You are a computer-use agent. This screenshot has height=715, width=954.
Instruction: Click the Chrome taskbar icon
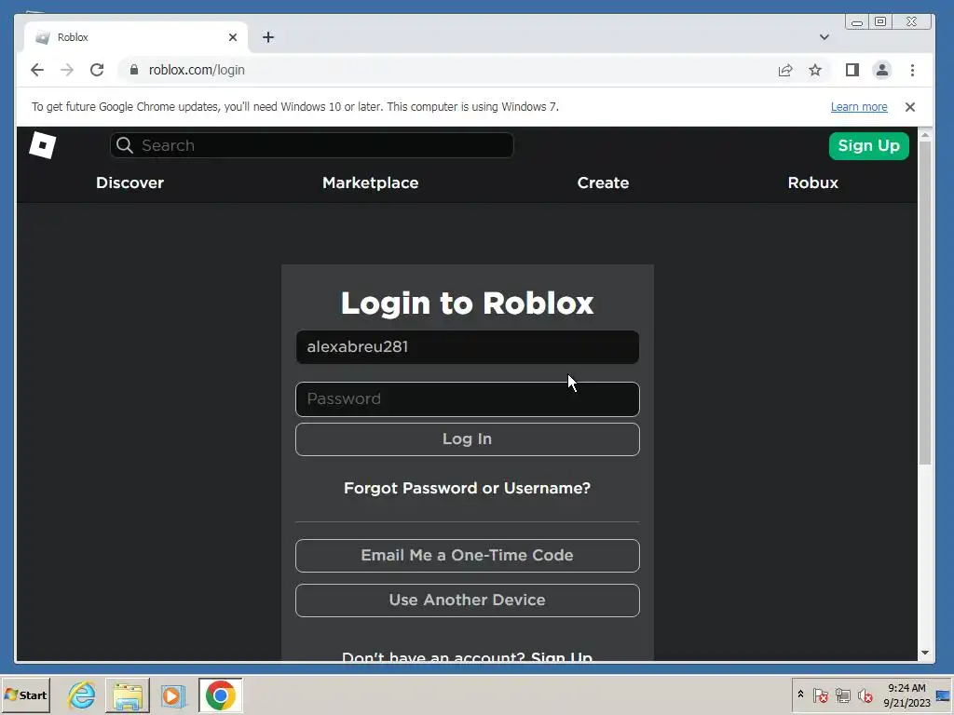click(x=220, y=695)
